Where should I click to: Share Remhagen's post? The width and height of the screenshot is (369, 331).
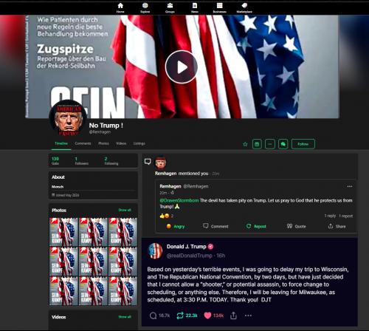(337, 226)
